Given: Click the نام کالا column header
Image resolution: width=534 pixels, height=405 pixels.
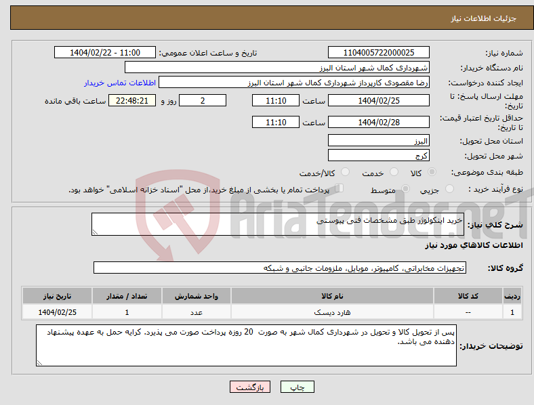Looking at the screenshot, I should coord(332,296).
